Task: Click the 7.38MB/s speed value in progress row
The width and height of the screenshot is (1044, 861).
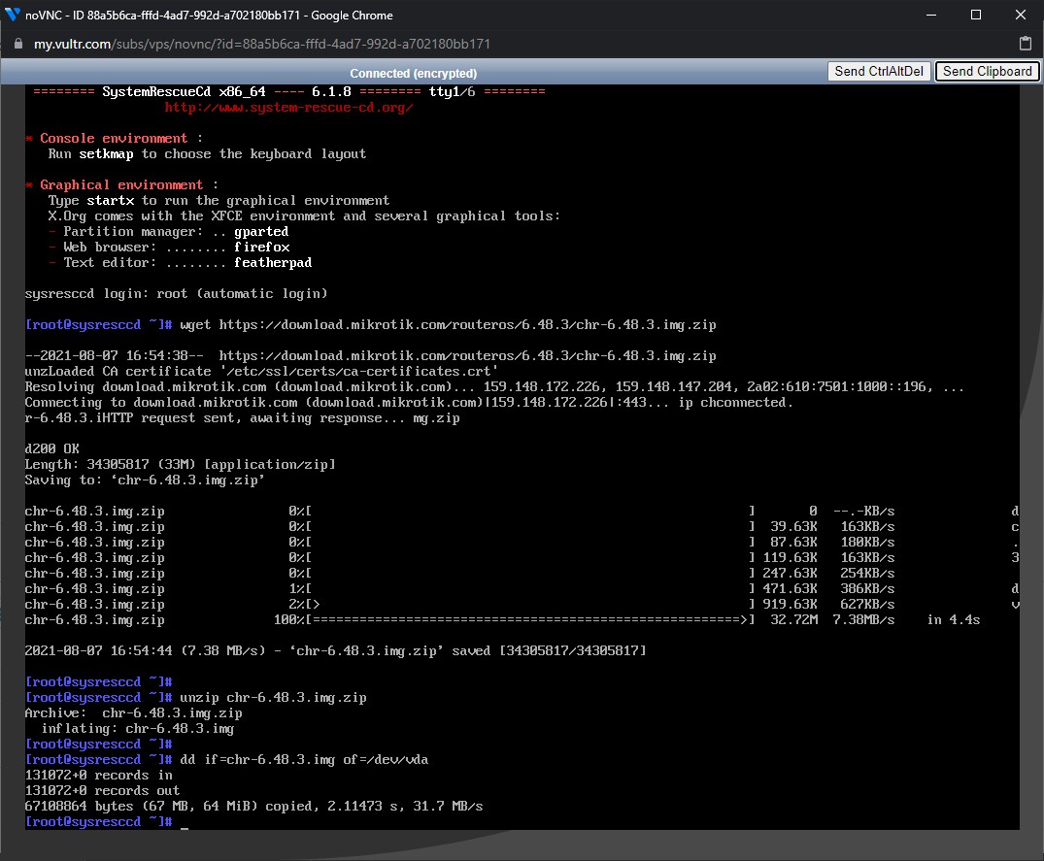Action: click(x=863, y=619)
